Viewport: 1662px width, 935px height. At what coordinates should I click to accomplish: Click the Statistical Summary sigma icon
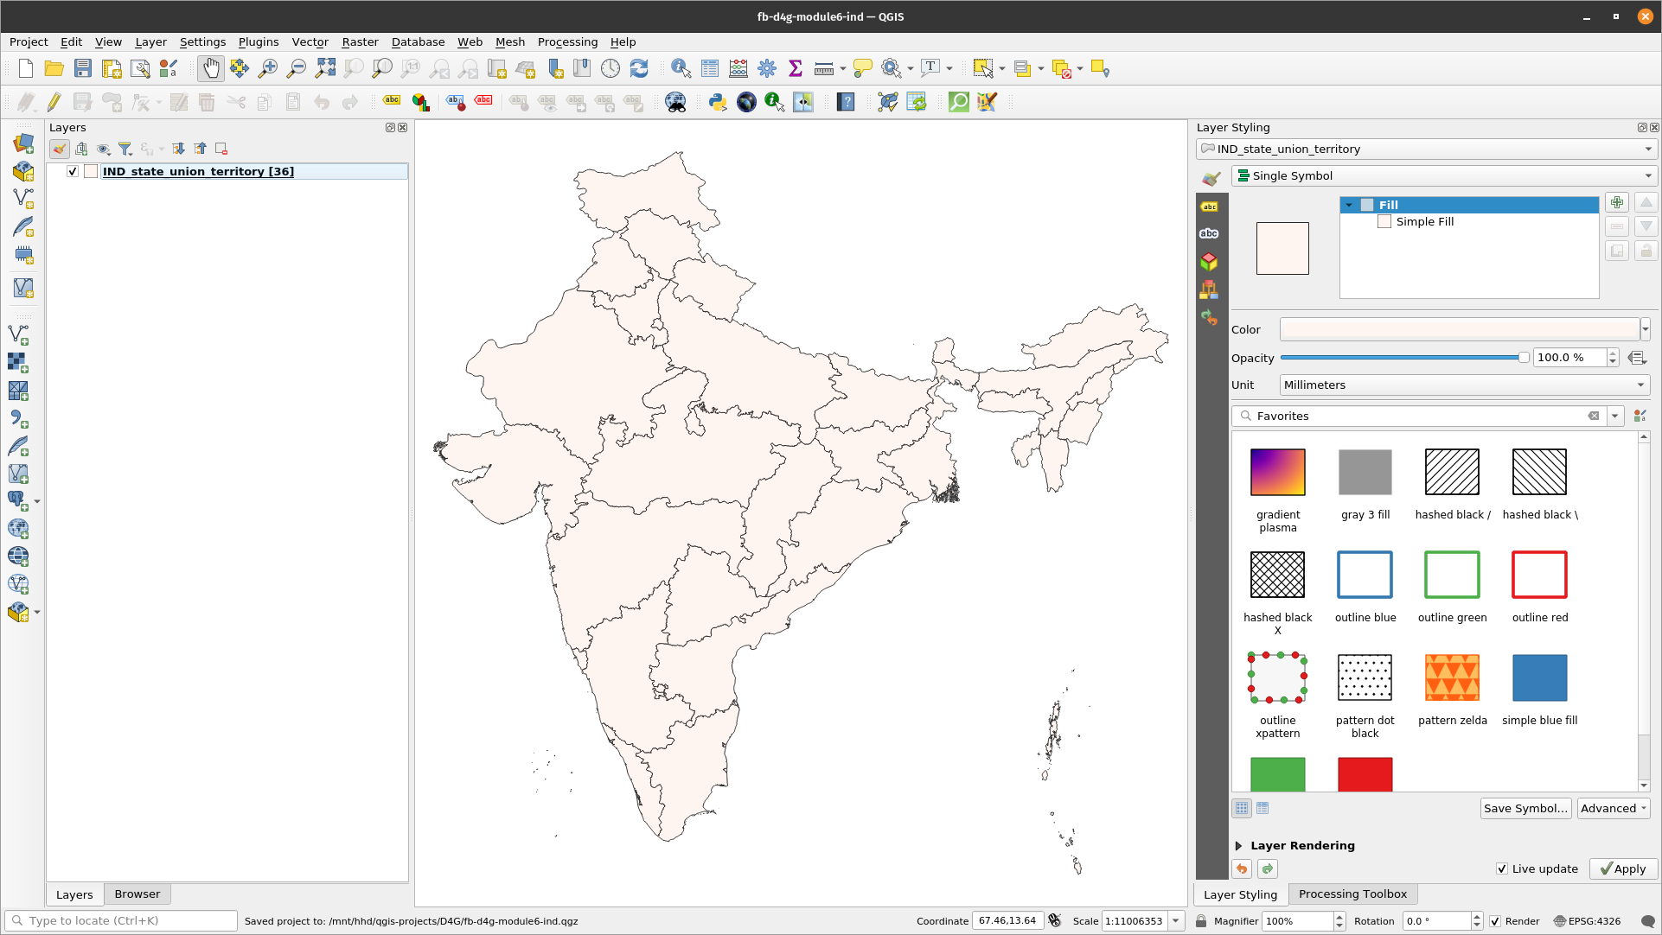pyautogui.click(x=796, y=68)
